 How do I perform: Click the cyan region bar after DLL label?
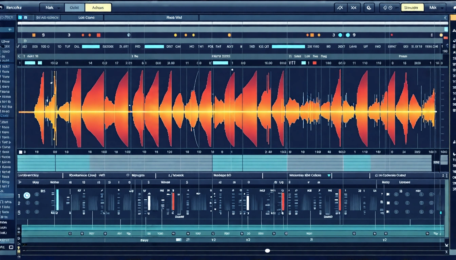tap(91, 47)
